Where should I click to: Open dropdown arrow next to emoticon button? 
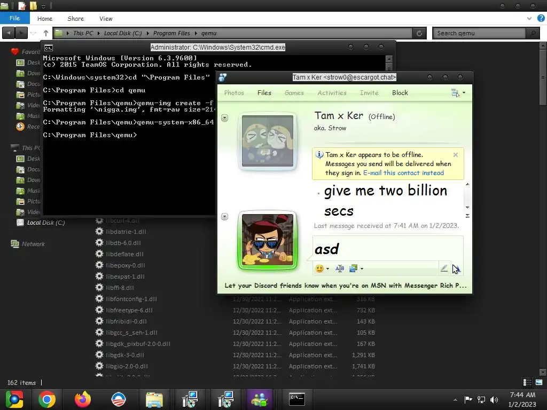pos(327,269)
